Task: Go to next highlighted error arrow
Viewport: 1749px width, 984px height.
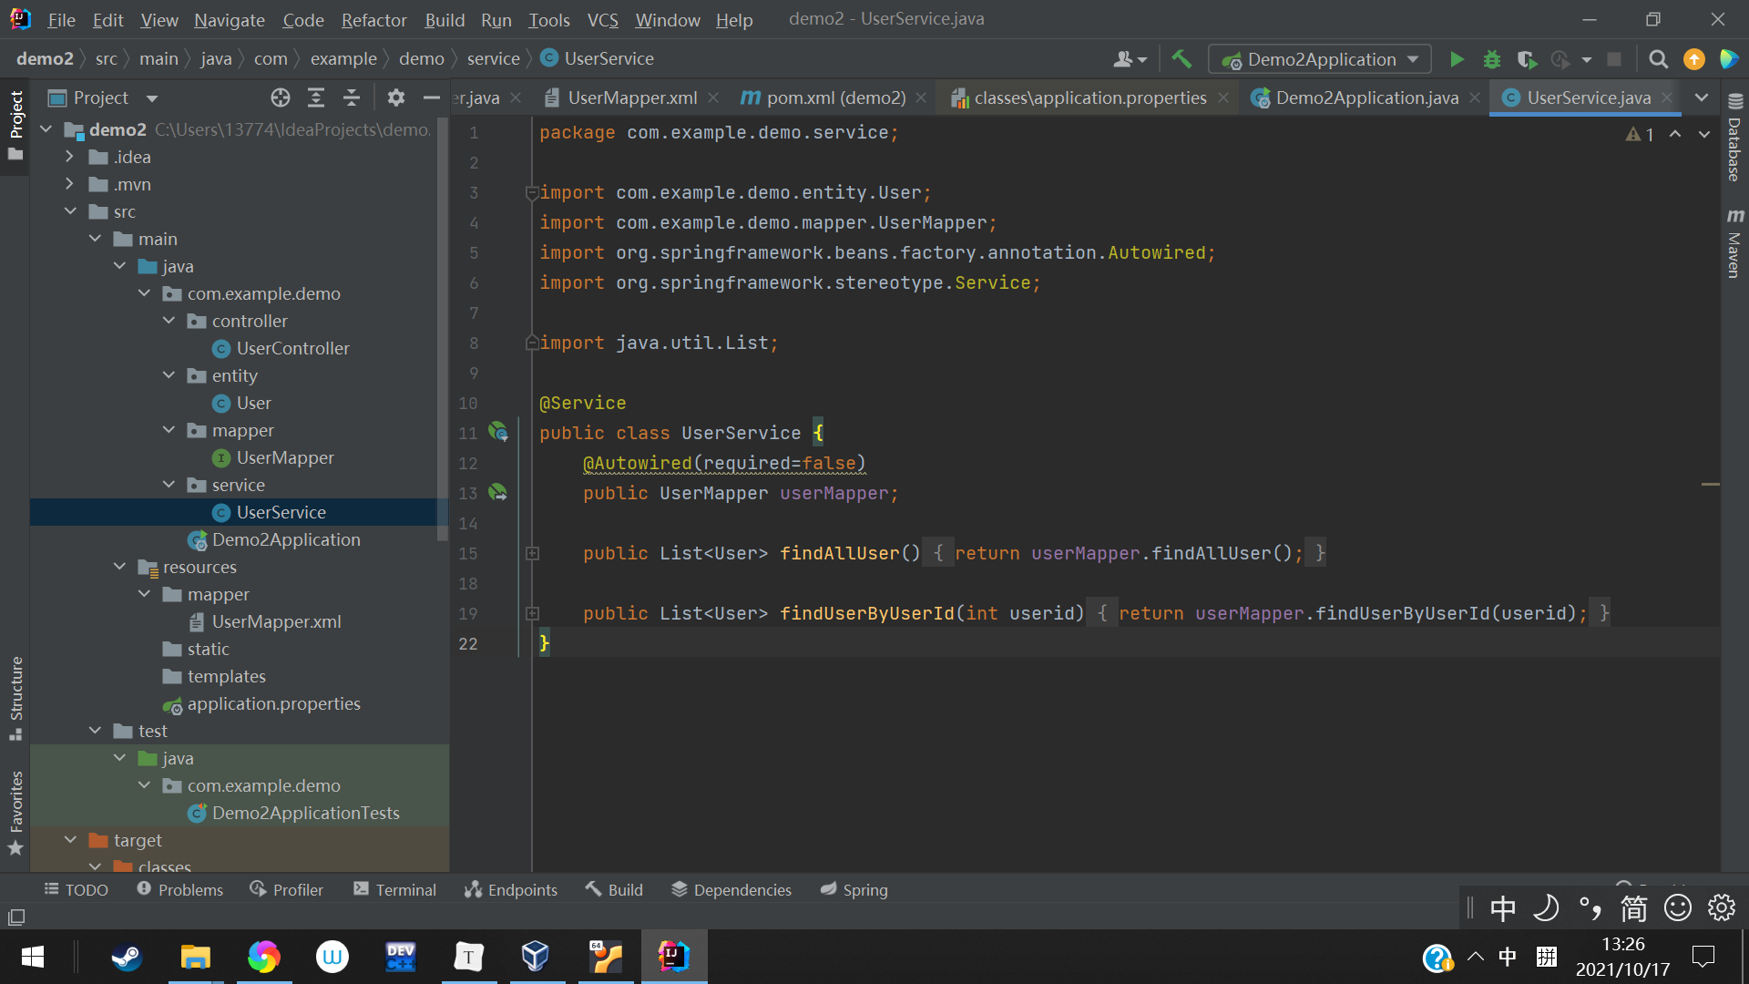Action: 1704,134
